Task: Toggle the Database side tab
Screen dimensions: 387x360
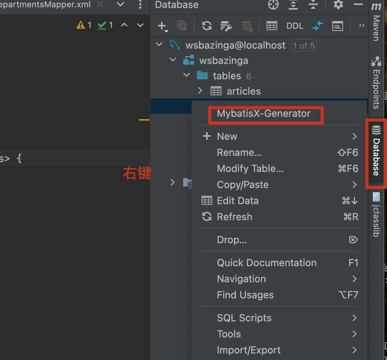Action: (376, 151)
